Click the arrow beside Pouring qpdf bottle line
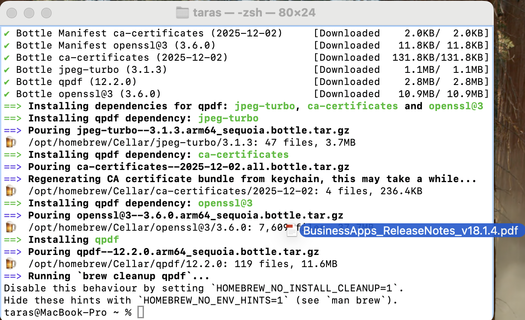The image size is (525, 320). click(13, 251)
